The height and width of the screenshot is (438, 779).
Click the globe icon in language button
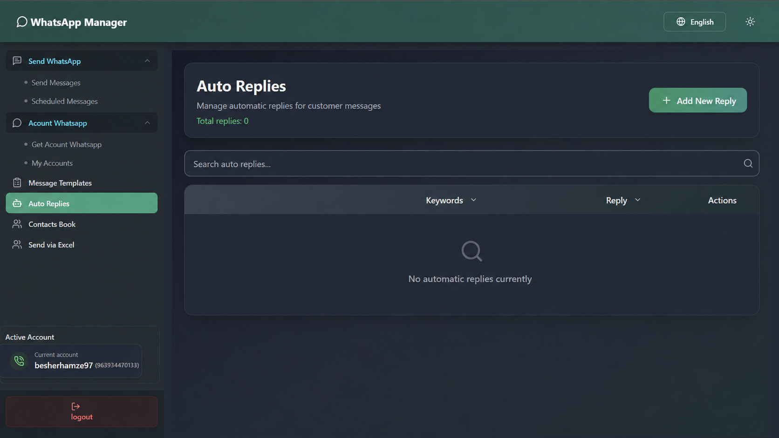(x=681, y=22)
